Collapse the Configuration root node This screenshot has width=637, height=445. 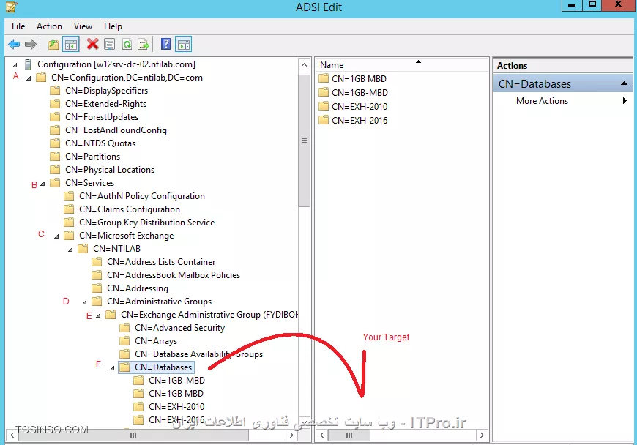coord(15,65)
